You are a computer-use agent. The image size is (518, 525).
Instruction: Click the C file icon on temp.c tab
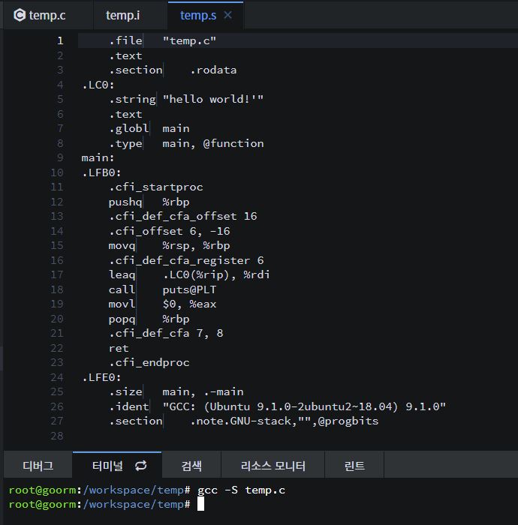click(x=20, y=15)
